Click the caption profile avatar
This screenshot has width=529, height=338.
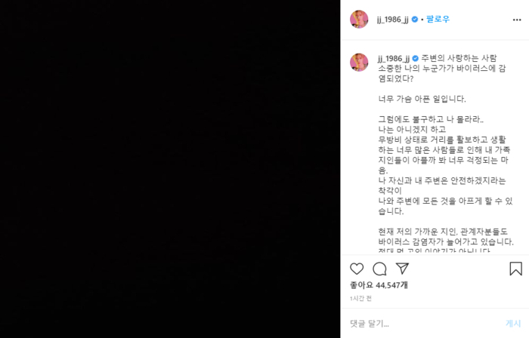359,62
